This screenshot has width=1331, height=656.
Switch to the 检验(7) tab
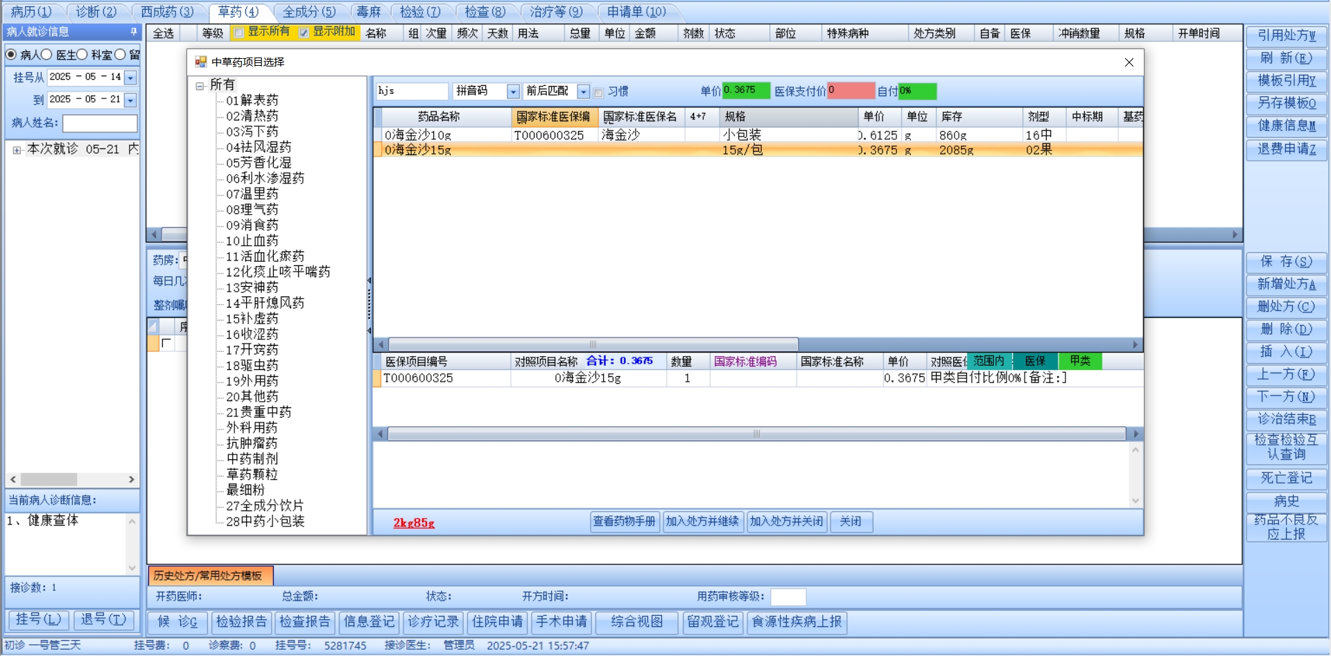(420, 12)
